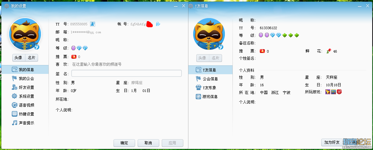Screen dimensions: 373x150
Task: Click the 性别 value 男 in 我的设置
Action: [73, 83]
